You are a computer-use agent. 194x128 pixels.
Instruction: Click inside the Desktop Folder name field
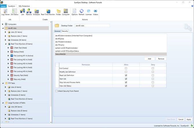(92, 25)
